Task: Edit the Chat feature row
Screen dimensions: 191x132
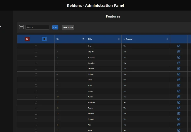Action: [x=179, y=46]
